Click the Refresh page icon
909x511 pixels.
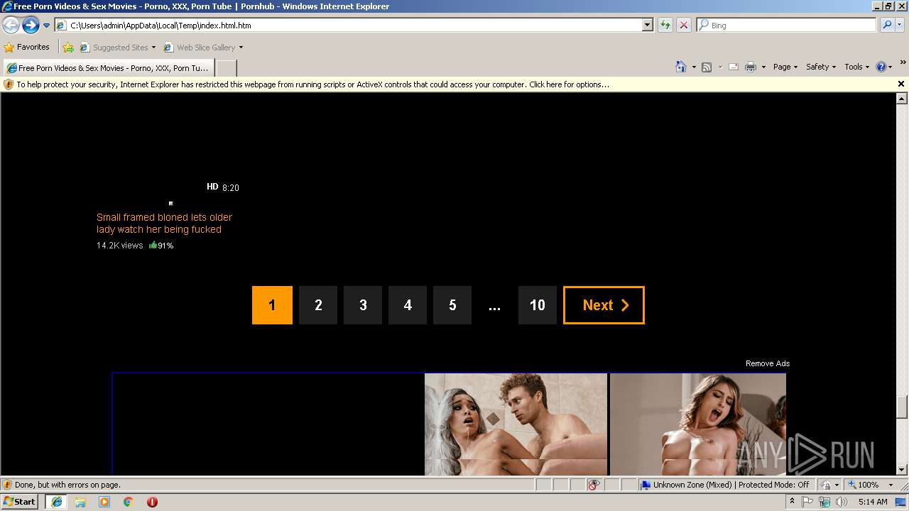(x=665, y=25)
